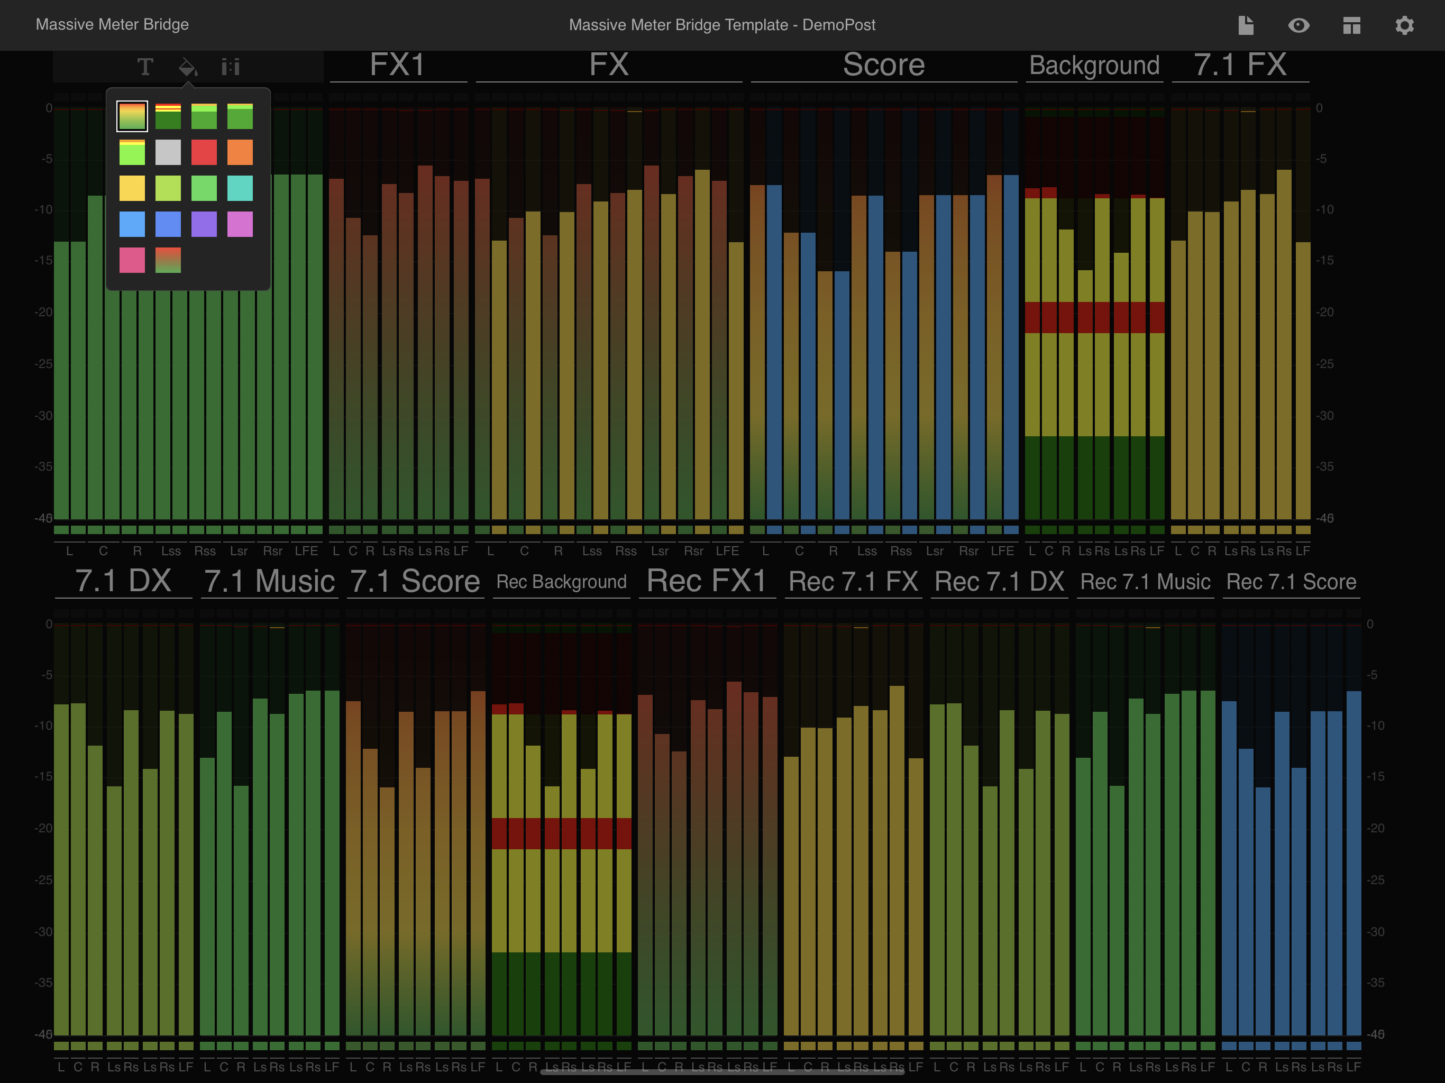
Task: Click the template name DemoPost header text
Action: pos(722,25)
